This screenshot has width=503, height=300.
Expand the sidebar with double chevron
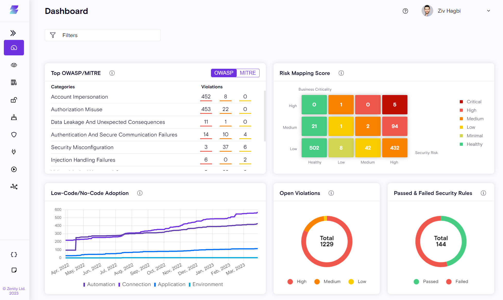pyautogui.click(x=13, y=33)
